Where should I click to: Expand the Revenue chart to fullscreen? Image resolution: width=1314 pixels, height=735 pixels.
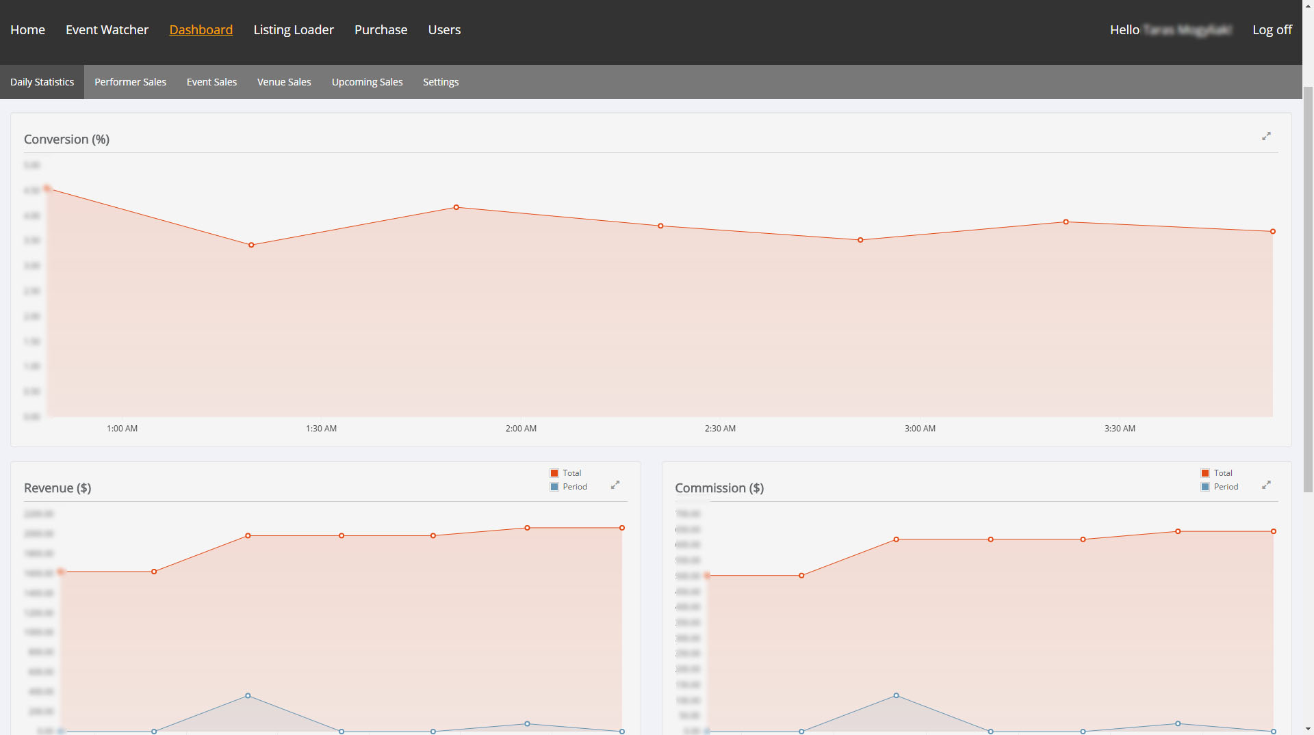click(x=615, y=485)
